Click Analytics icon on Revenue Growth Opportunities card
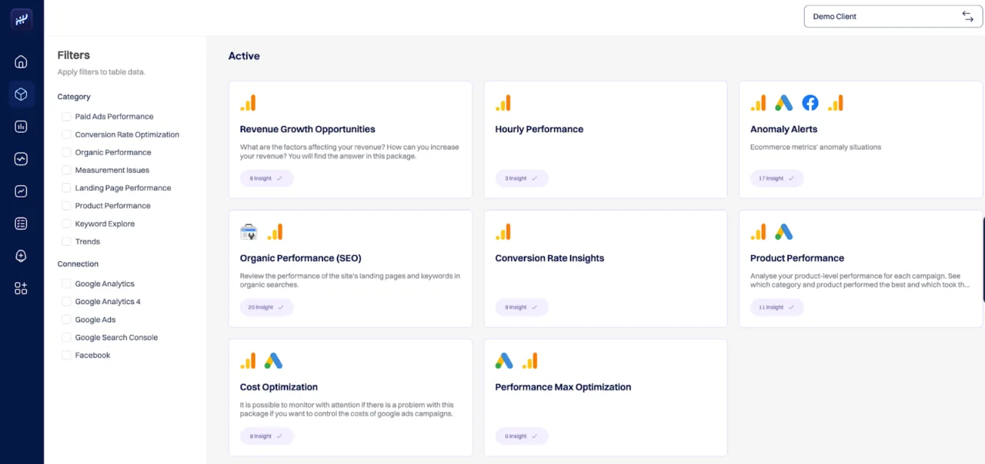The height and width of the screenshot is (464, 985). [248, 103]
